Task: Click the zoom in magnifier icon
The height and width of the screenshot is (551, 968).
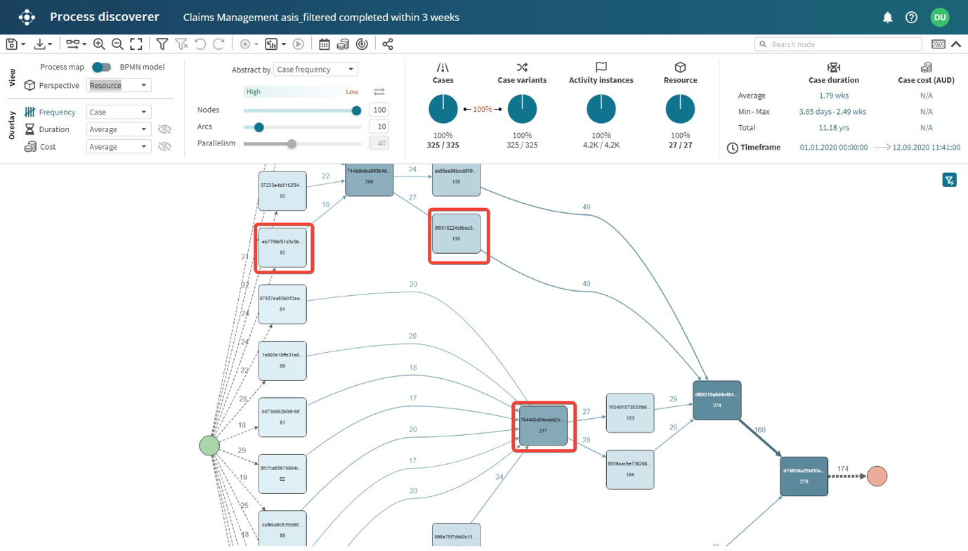Action: click(99, 44)
